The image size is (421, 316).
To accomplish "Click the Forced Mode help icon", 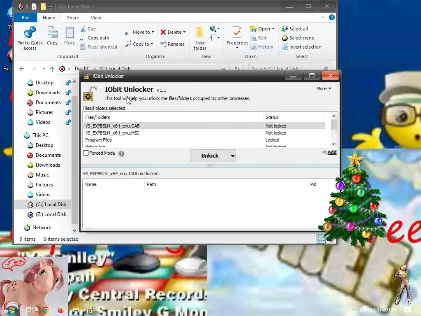I will (121, 154).
